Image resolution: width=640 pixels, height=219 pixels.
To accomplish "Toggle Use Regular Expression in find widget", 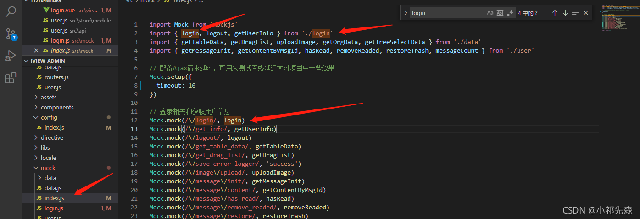I will click(510, 13).
